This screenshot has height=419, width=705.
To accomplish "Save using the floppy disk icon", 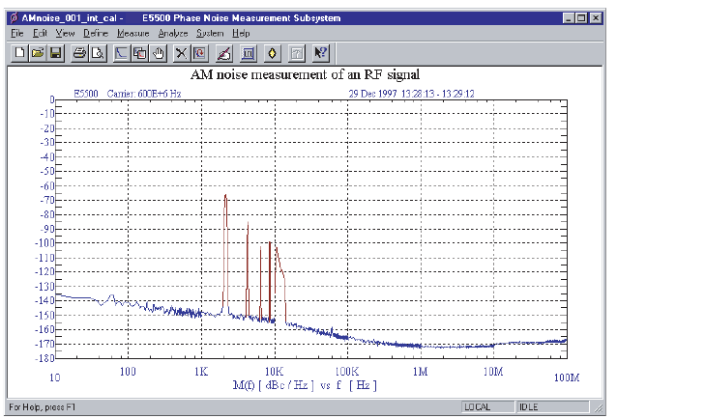I will tap(55, 53).
